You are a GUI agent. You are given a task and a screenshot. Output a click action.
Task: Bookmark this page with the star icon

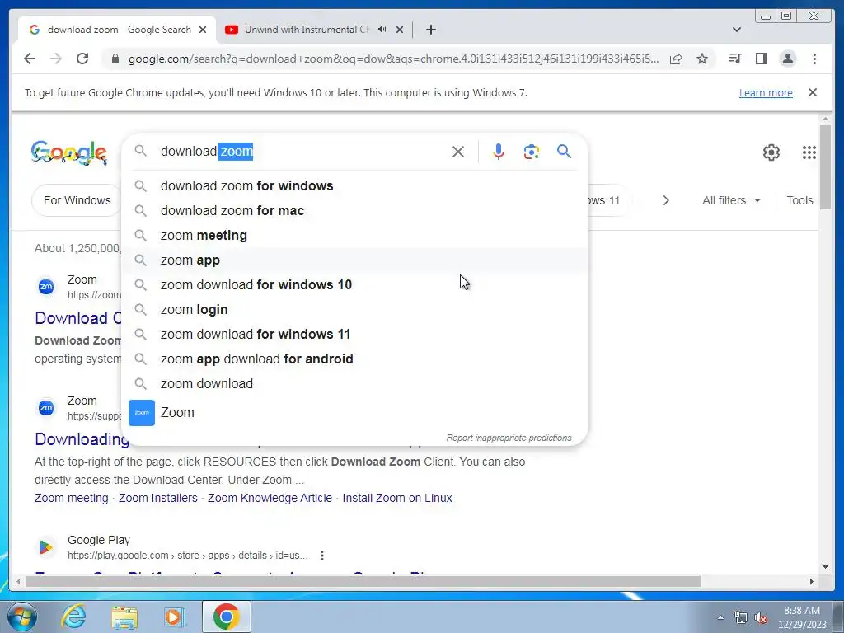pos(702,59)
